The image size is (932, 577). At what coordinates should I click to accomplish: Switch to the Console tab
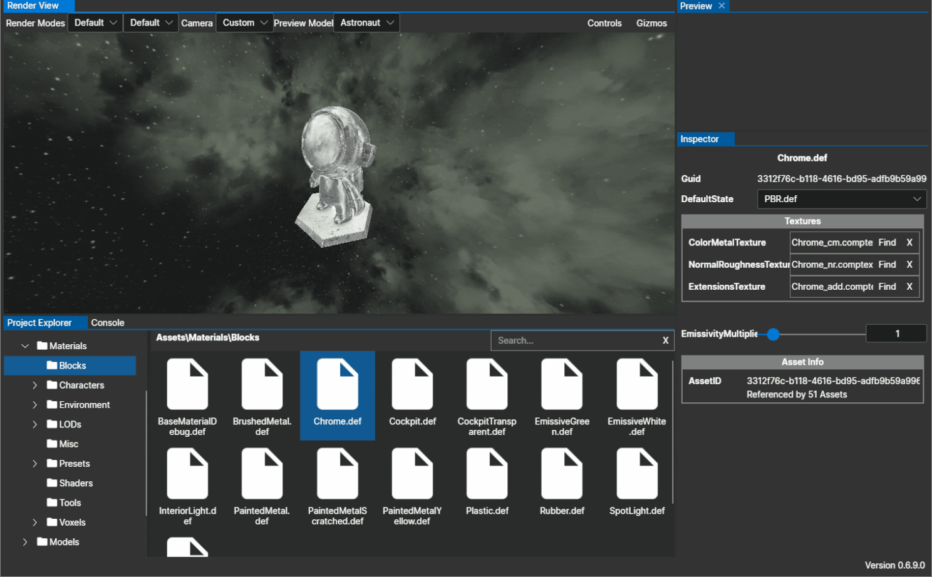click(108, 323)
